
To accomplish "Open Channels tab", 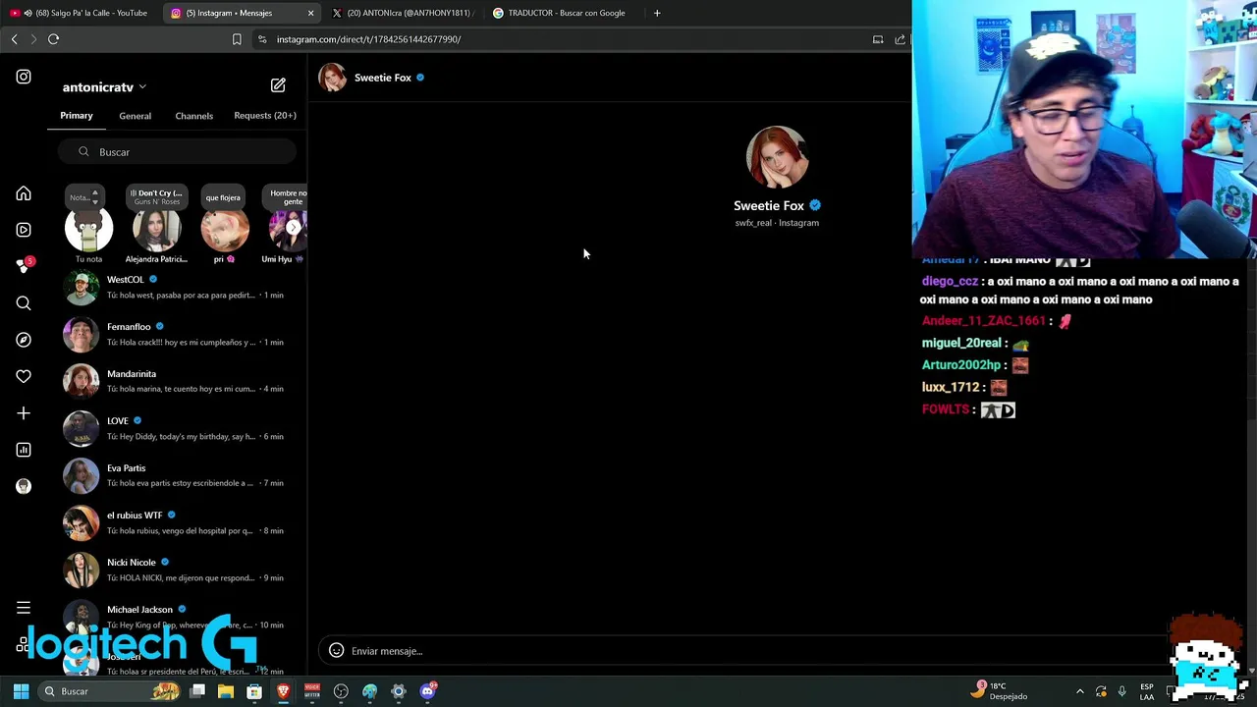I will click(x=194, y=116).
